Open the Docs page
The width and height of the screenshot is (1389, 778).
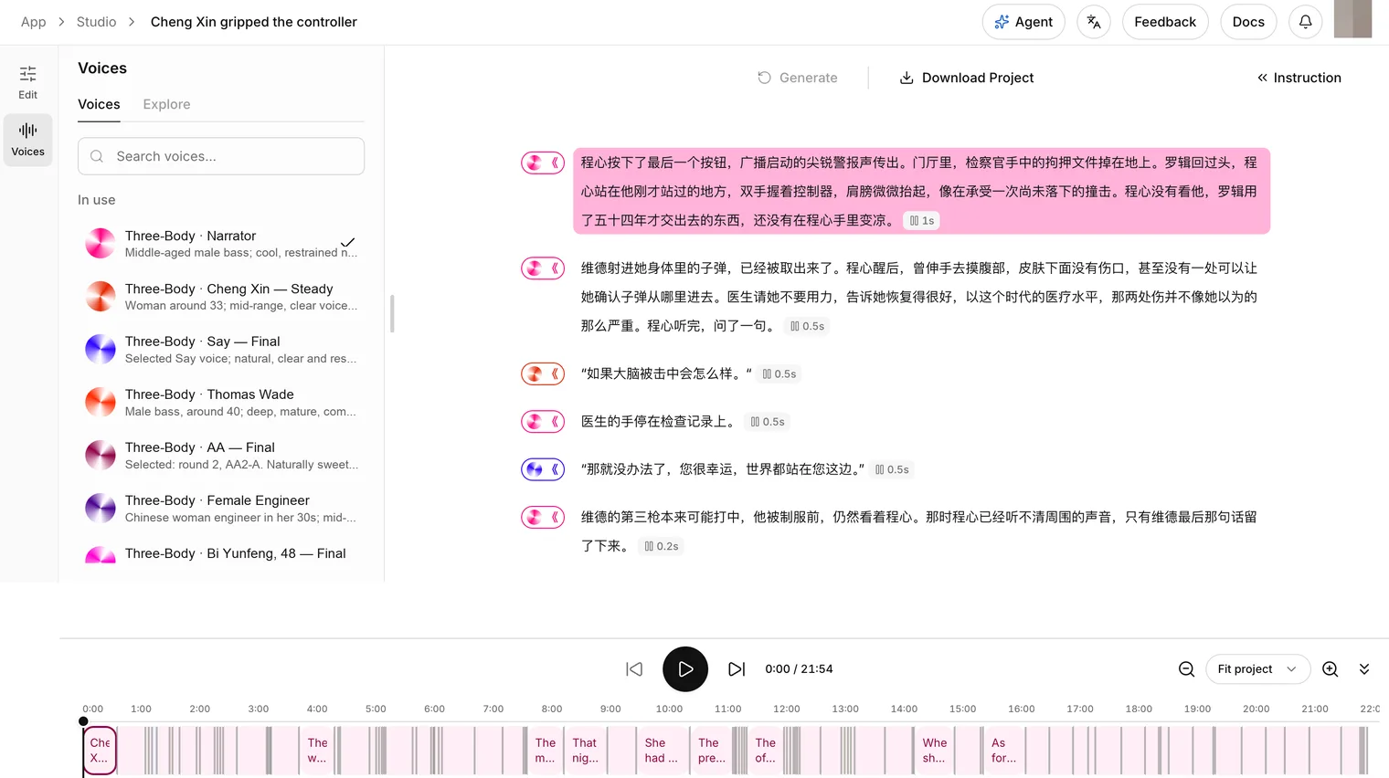click(x=1248, y=22)
